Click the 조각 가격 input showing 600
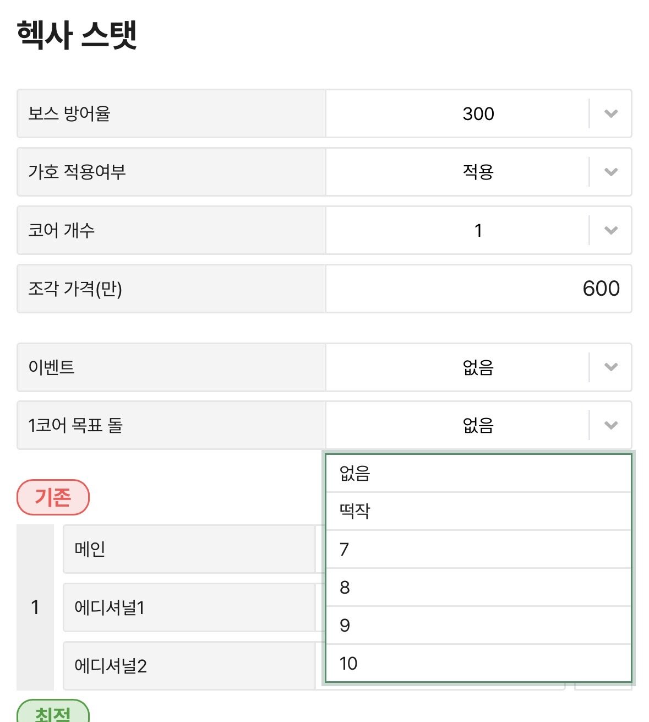 click(479, 287)
